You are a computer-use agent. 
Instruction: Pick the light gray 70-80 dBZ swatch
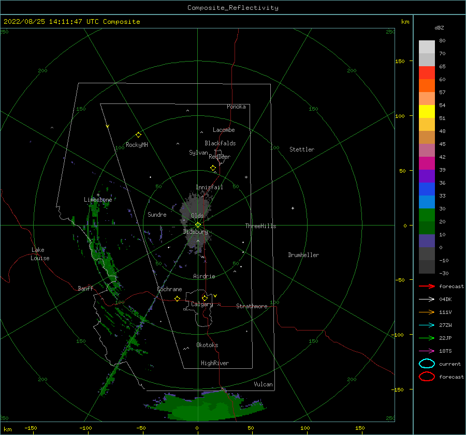pos(427,47)
